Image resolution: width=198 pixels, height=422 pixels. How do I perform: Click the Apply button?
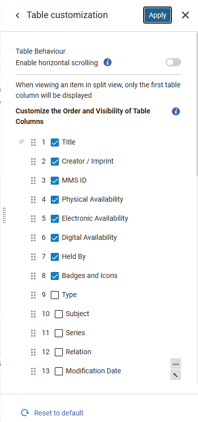pyautogui.click(x=158, y=16)
